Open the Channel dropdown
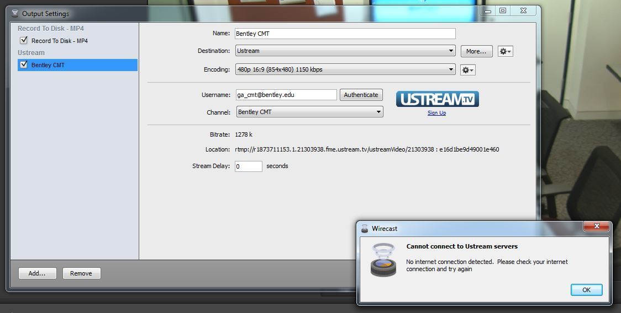The width and height of the screenshot is (621, 313). click(310, 112)
